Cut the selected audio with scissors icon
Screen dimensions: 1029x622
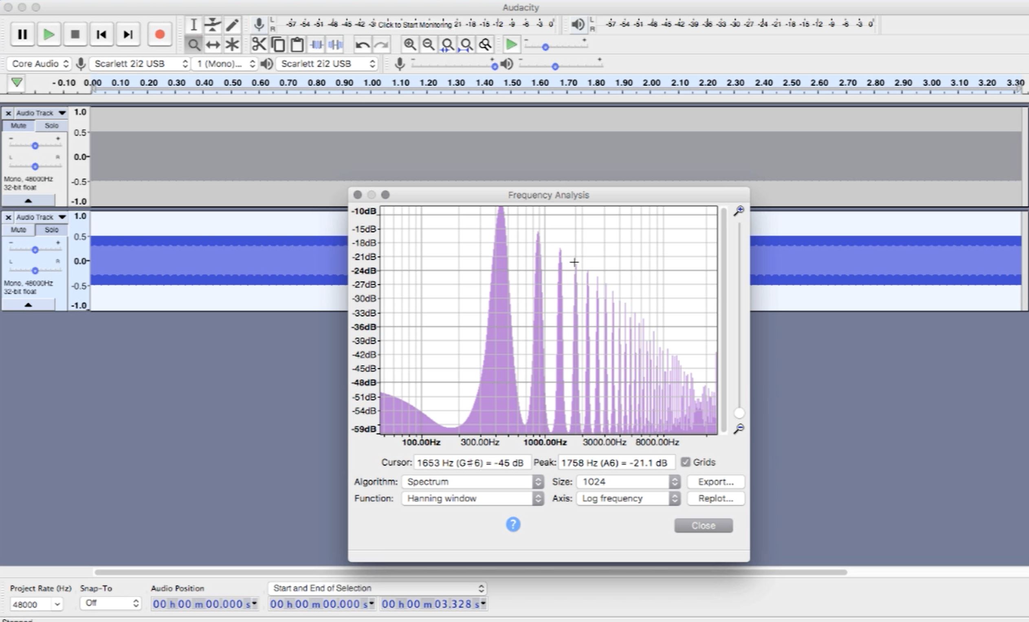(x=259, y=44)
